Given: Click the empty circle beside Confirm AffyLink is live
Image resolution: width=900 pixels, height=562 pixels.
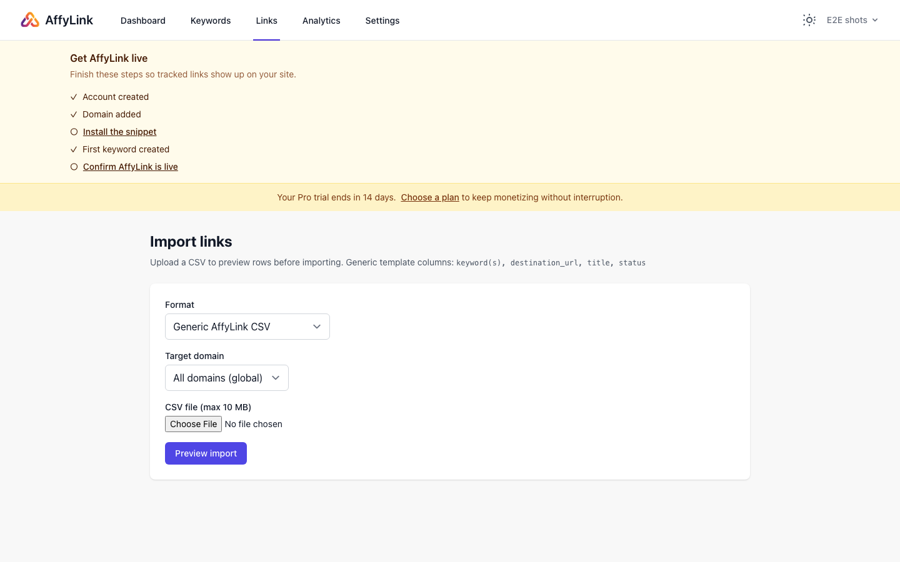Looking at the screenshot, I should pos(74,167).
